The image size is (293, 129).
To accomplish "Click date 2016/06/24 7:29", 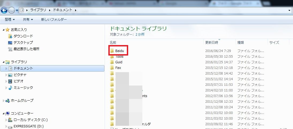I will (x=218, y=51).
